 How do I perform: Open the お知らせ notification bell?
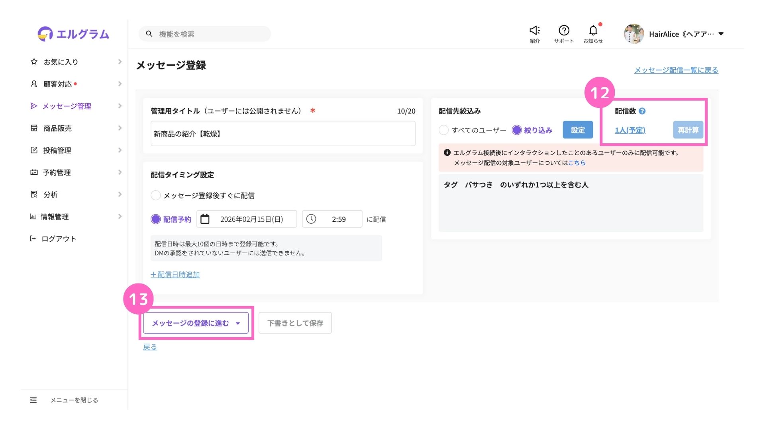[593, 31]
